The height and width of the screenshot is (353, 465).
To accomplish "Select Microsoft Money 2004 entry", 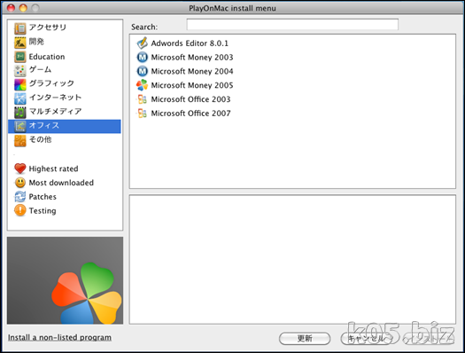I will click(192, 71).
